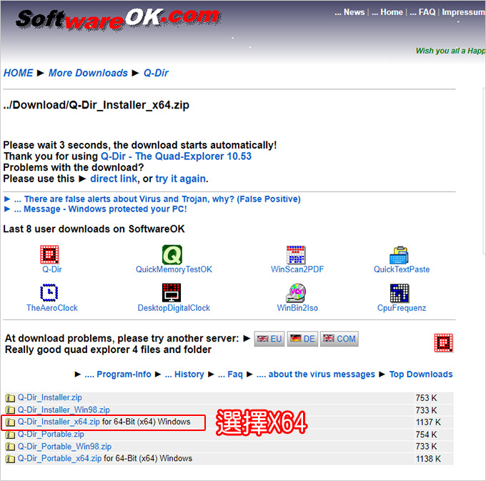
Task: Click 'Last 8 user downloads on SoftwareOK' heading
Action: click(x=94, y=229)
